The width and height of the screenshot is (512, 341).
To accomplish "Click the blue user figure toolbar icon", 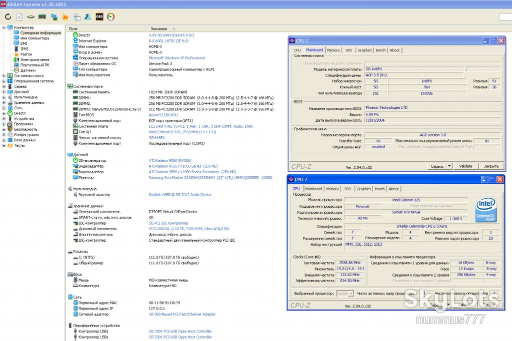I will [x=88, y=16].
